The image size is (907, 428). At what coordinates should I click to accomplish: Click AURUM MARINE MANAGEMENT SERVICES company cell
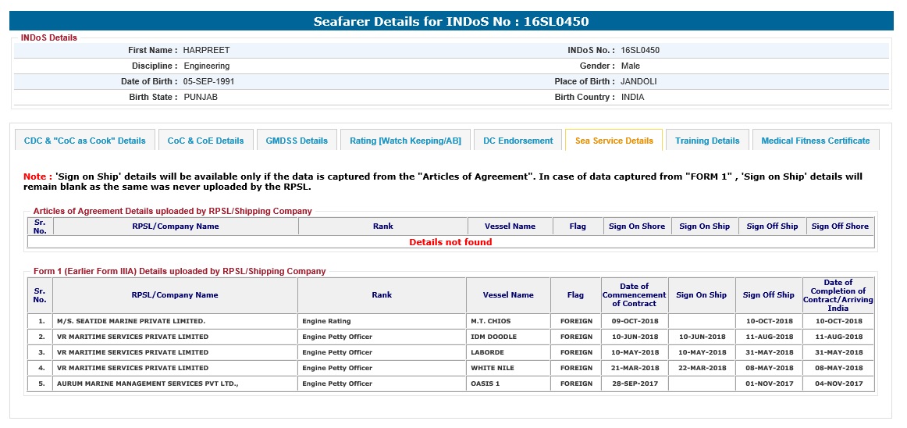tap(147, 383)
